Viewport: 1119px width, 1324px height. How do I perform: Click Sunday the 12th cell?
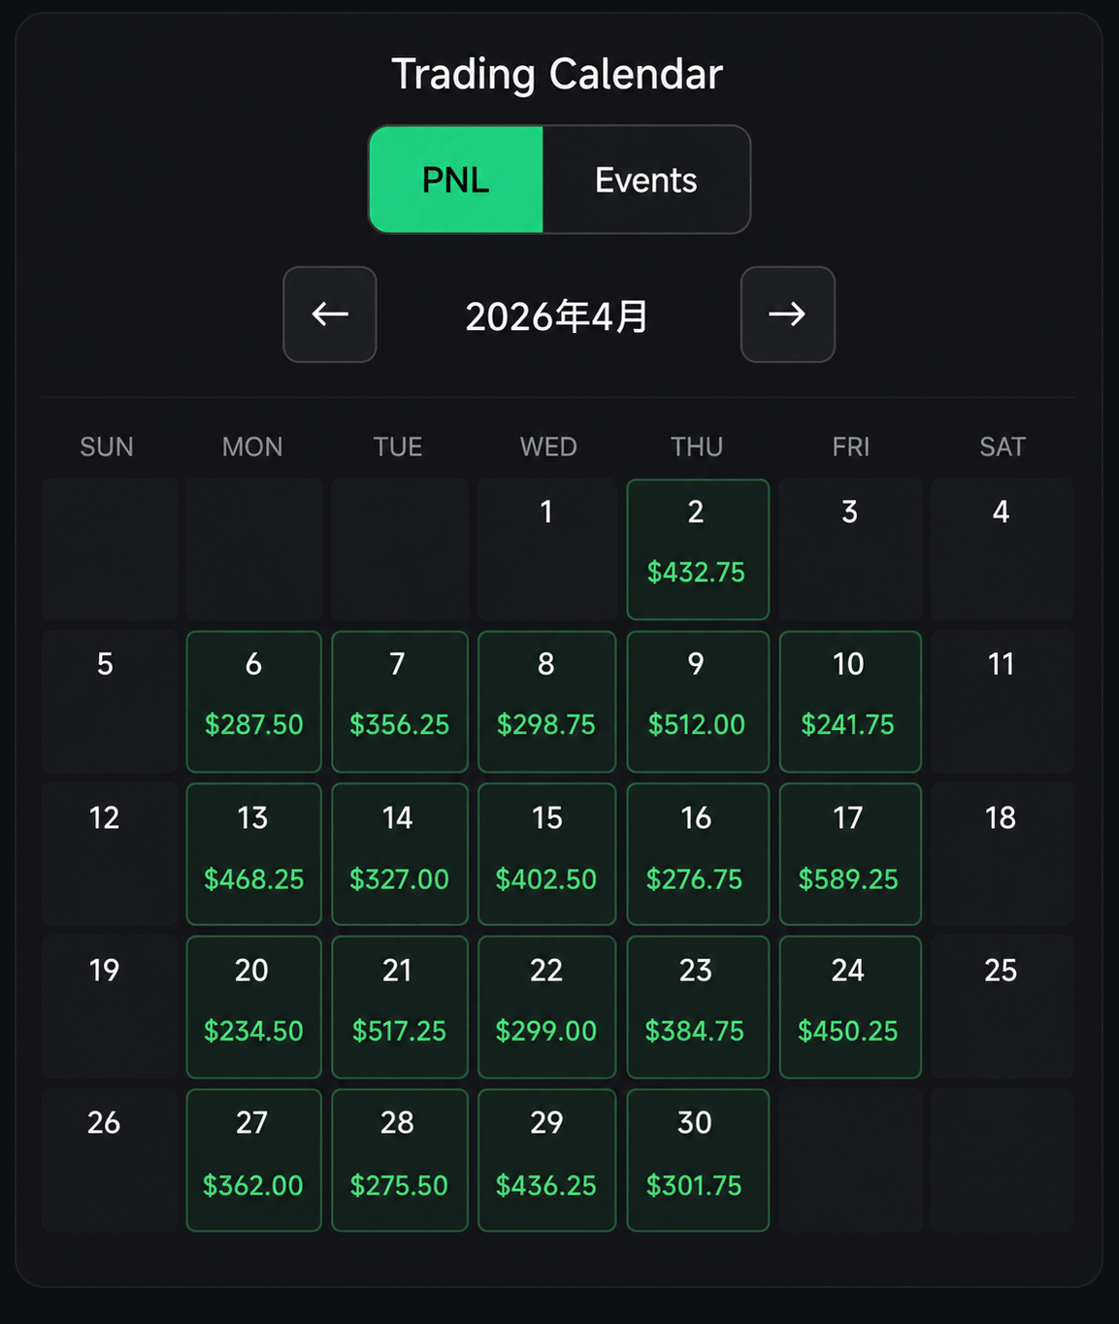point(109,854)
